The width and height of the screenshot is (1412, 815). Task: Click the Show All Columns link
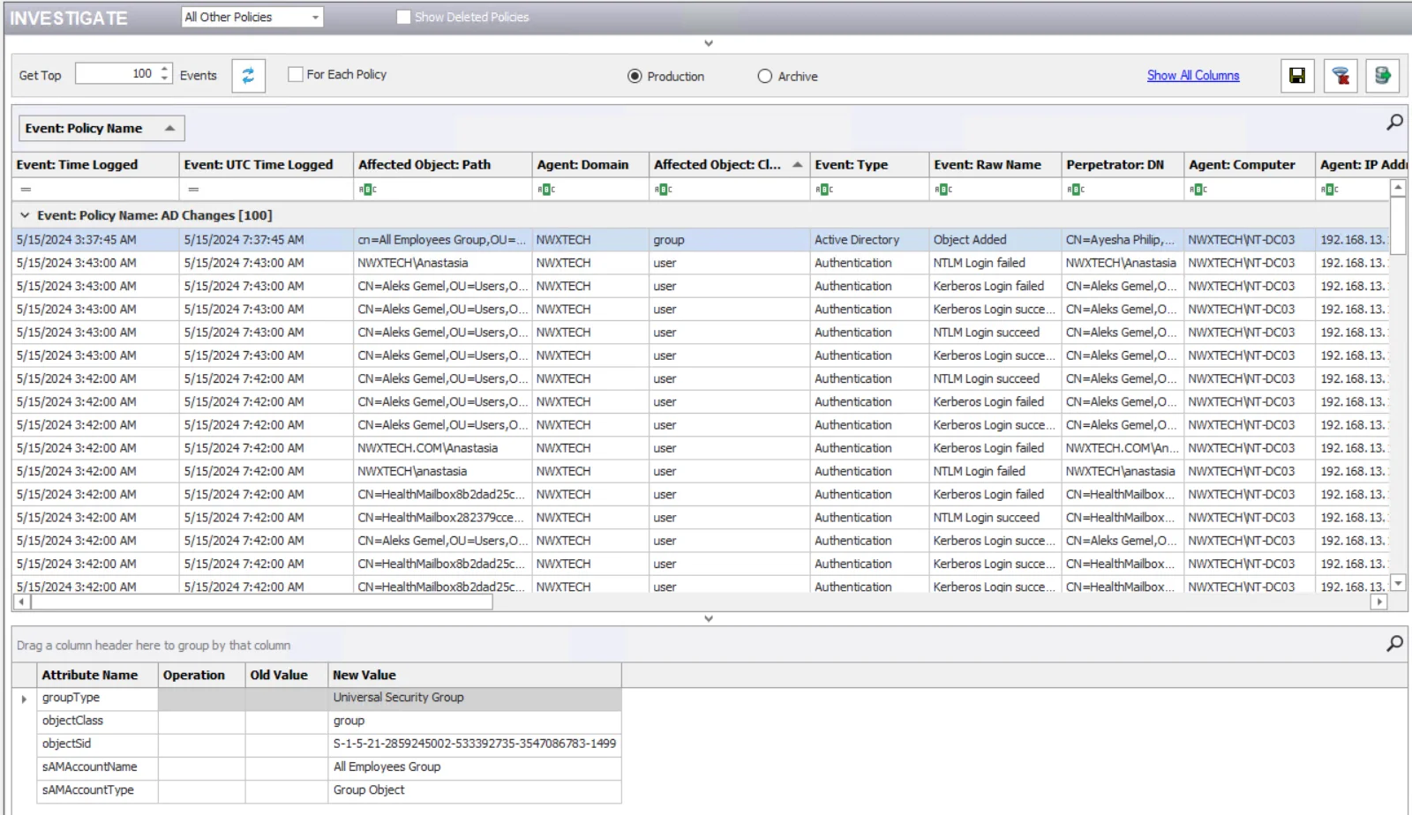click(1193, 75)
